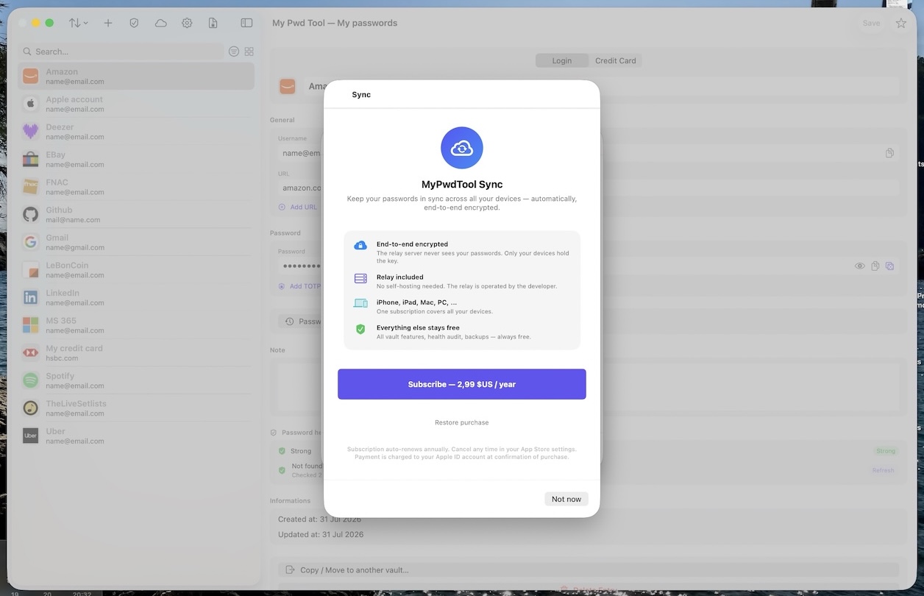Mark entry as favorite with star icon
Viewport: 924px width, 596px height.
(x=901, y=23)
